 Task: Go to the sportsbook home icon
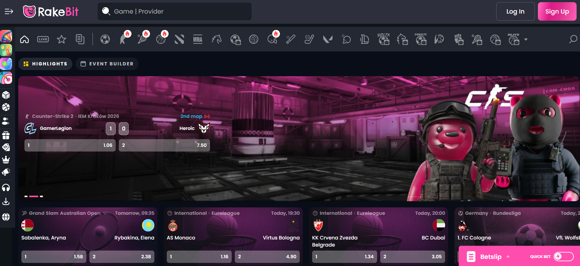pyautogui.click(x=24, y=39)
